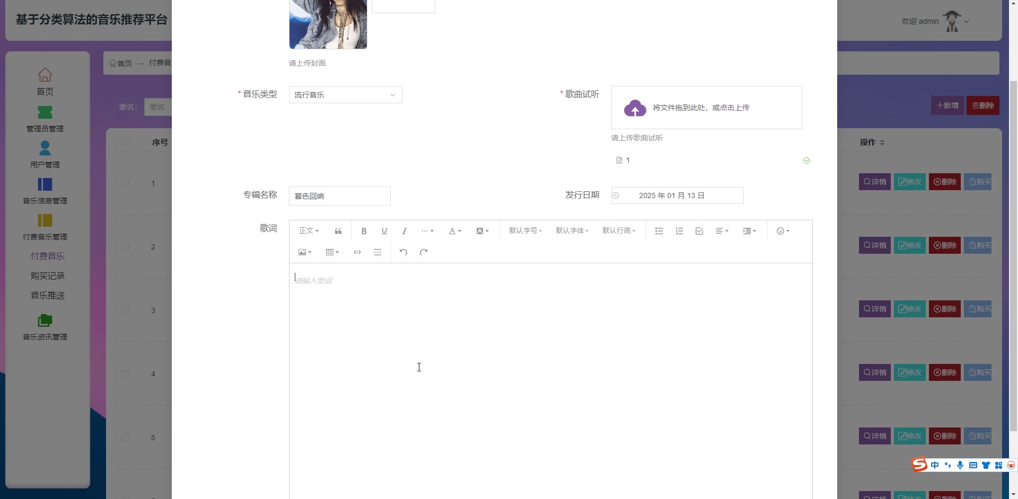
Task: Click the green upload success check icon
Action: click(x=806, y=161)
